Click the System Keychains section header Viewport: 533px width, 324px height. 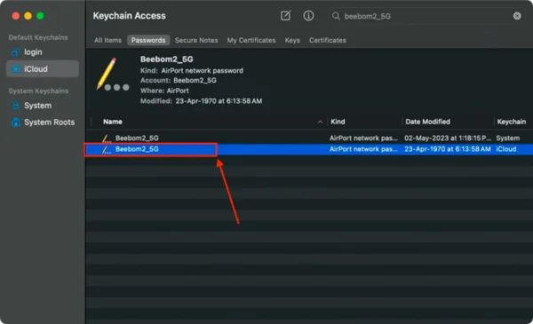pyautogui.click(x=38, y=91)
